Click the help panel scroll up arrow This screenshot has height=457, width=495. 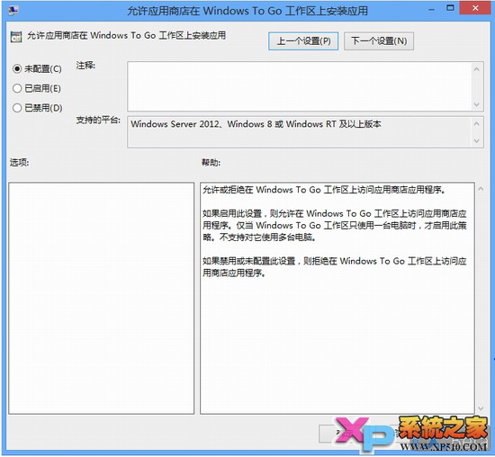coord(481,189)
